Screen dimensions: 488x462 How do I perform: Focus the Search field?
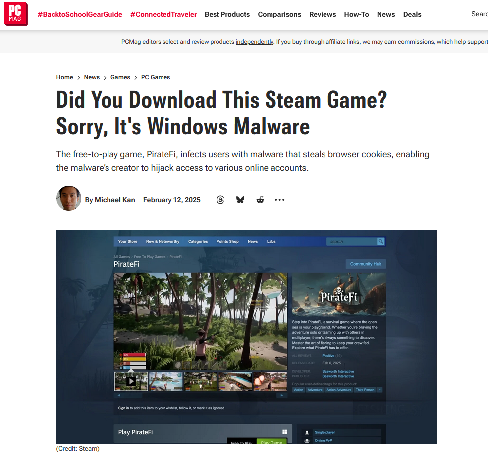[x=478, y=14]
